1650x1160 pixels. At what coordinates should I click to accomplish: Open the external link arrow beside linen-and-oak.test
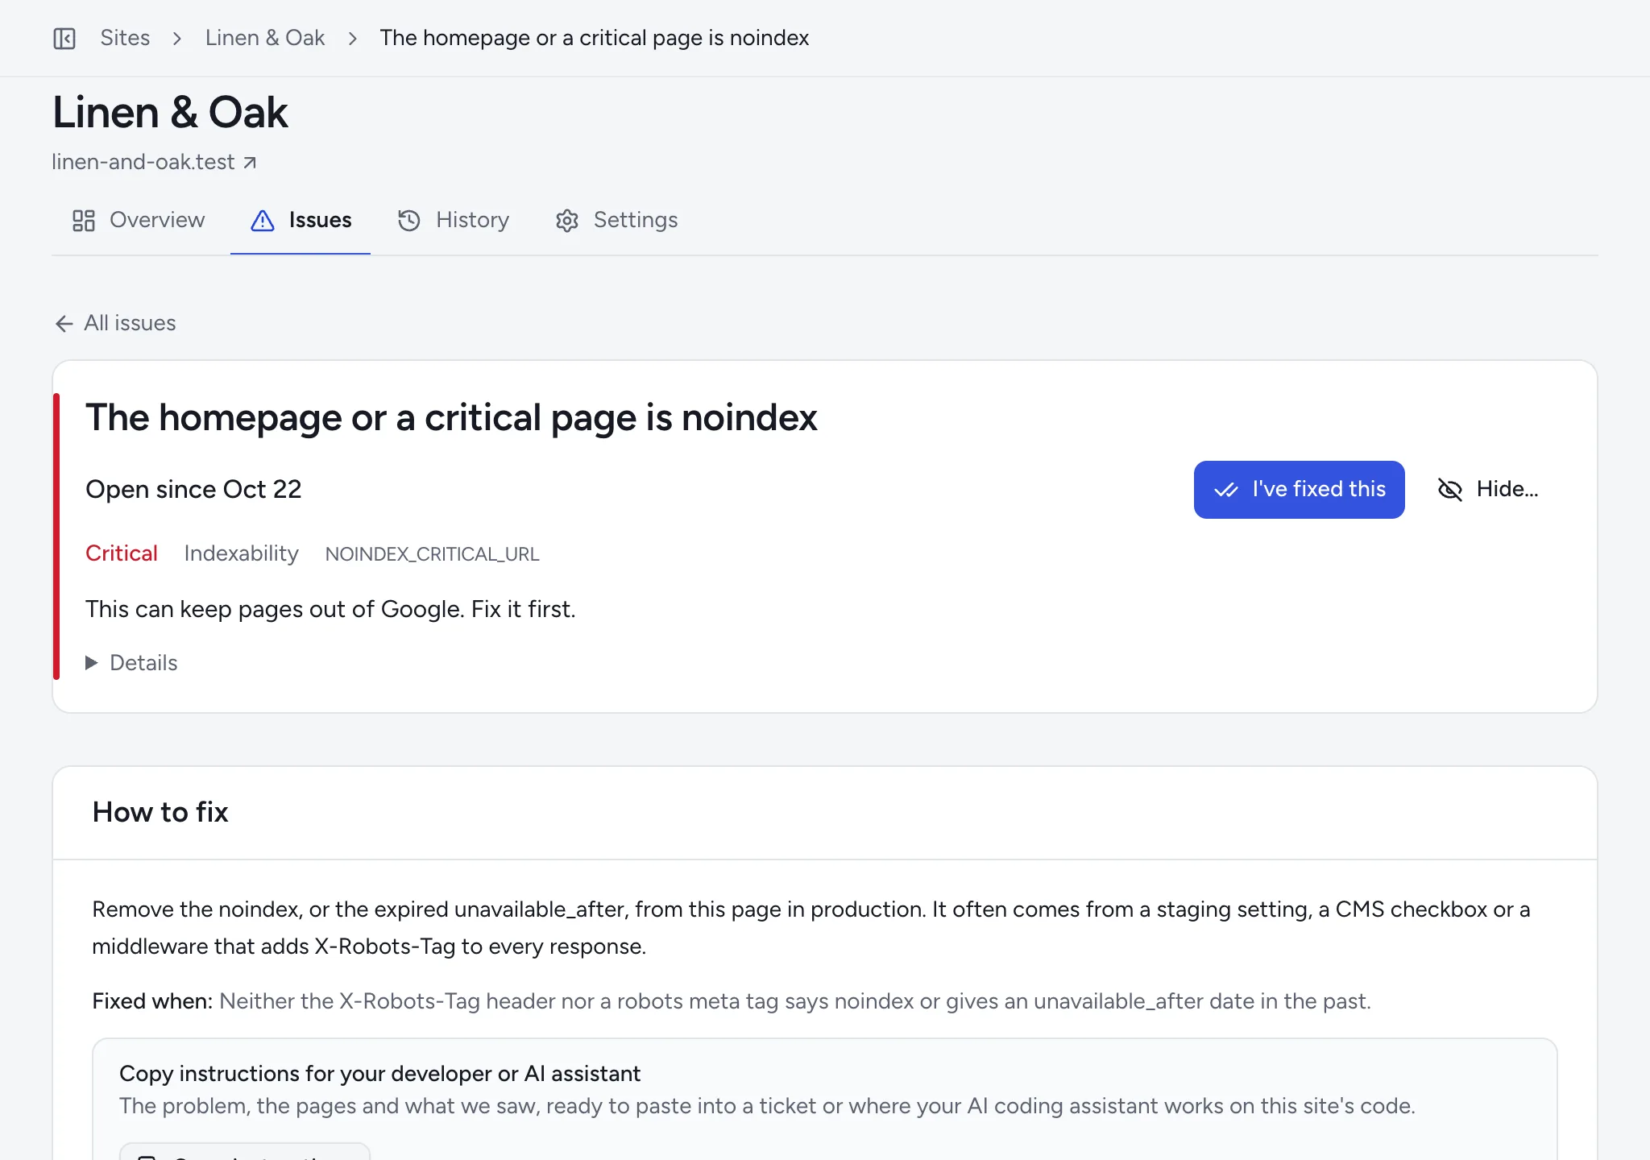pyautogui.click(x=250, y=163)
